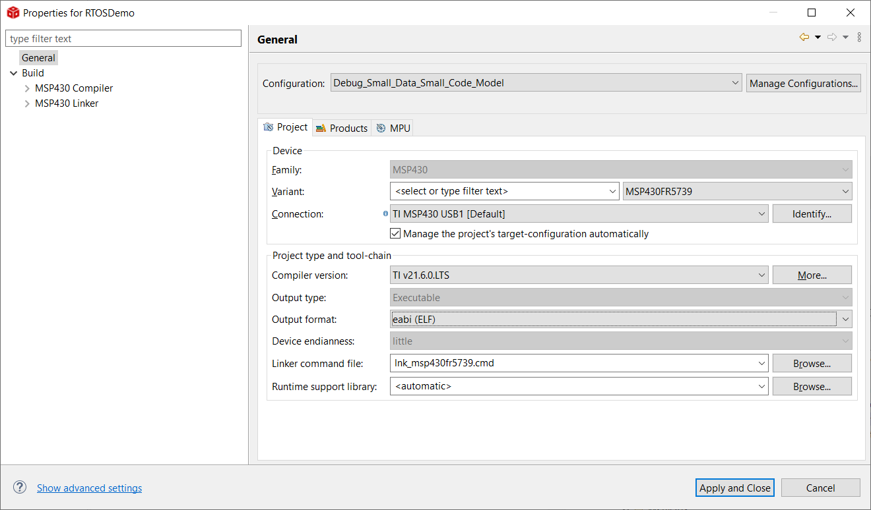Click the Cancel button
Image resolution: width=871 pixels, height=510 pixels.
pyautogui.click(x=821, y=488)
